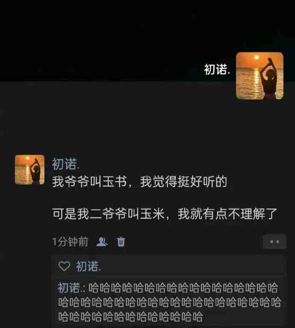Tap the last short line of 哈哈 comment

click(x=130, y=316)
